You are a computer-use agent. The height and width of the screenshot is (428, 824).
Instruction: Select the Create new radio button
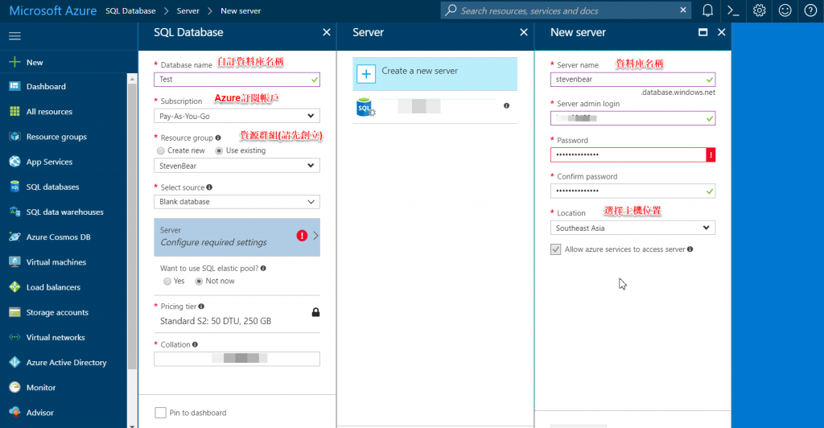coord(161,150)
